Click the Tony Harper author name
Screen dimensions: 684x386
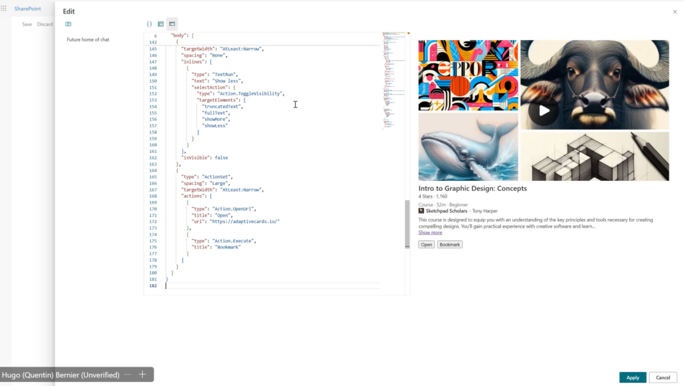(x=485, y=211)
